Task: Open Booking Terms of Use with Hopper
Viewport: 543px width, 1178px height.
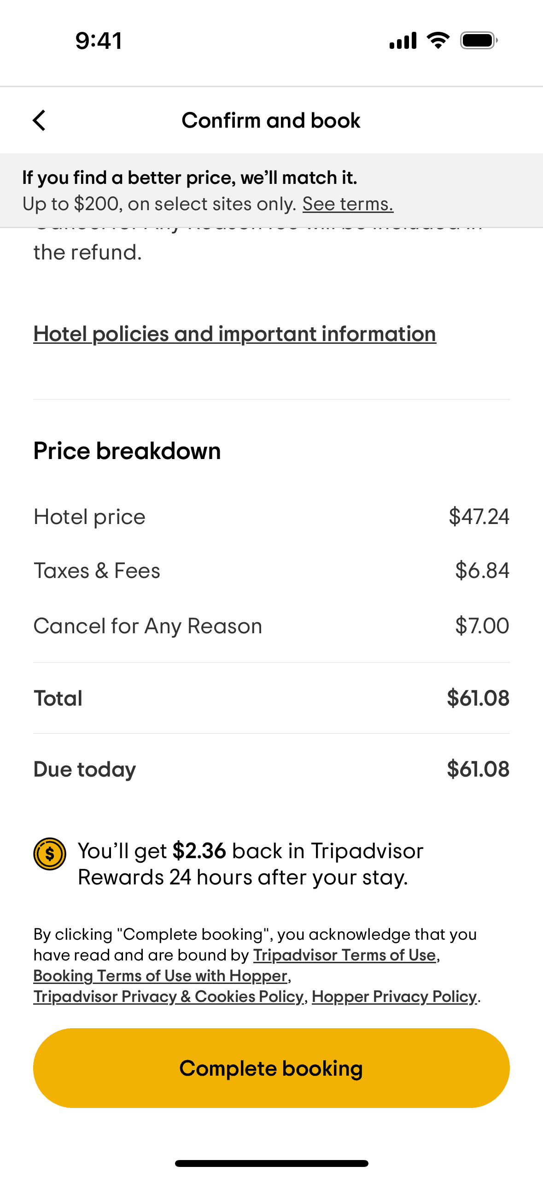Action: pos(160,976)
